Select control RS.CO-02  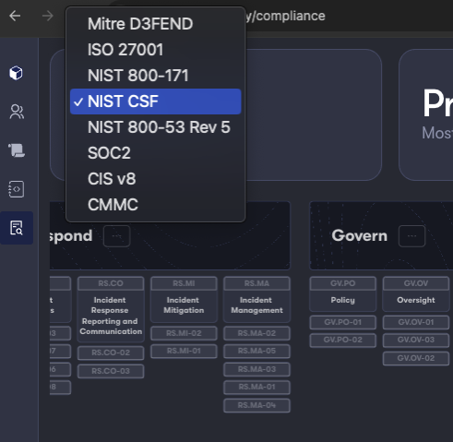coord(111,352)
